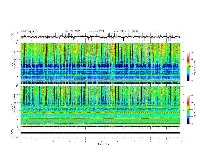Image resolution: width=206 pixels, height=159 pixels.
Task: Click the ch.1 PSD color bar
Action: [188, 67]
